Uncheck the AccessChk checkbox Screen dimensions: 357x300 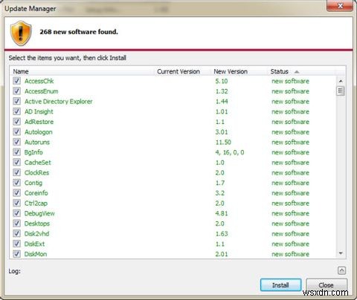click(16, 81)
